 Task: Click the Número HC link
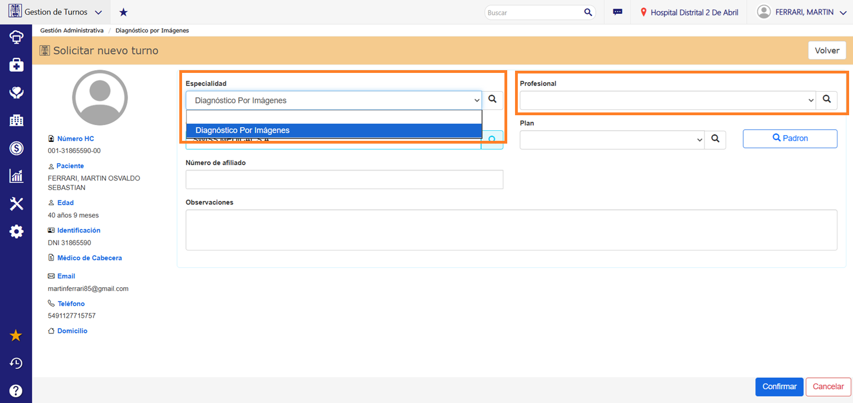(76, 139)
